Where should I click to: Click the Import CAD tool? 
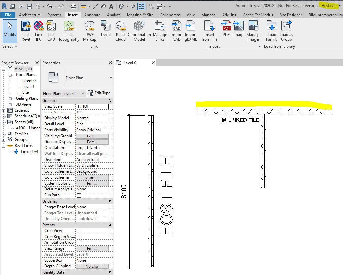177,31
